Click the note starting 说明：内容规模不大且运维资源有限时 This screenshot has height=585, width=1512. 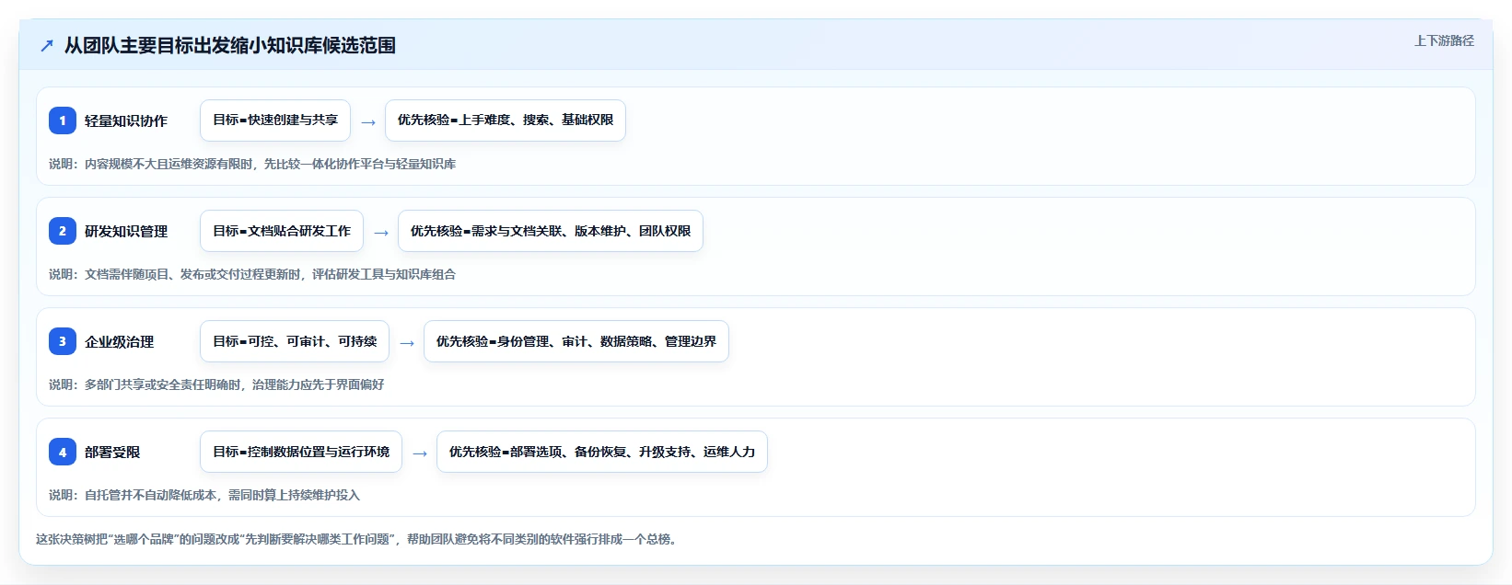(x=252, y=164)
